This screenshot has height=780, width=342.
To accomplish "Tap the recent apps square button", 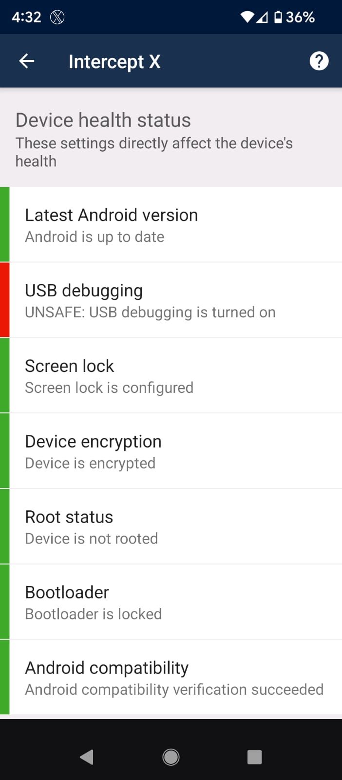I will click(255, 757).
